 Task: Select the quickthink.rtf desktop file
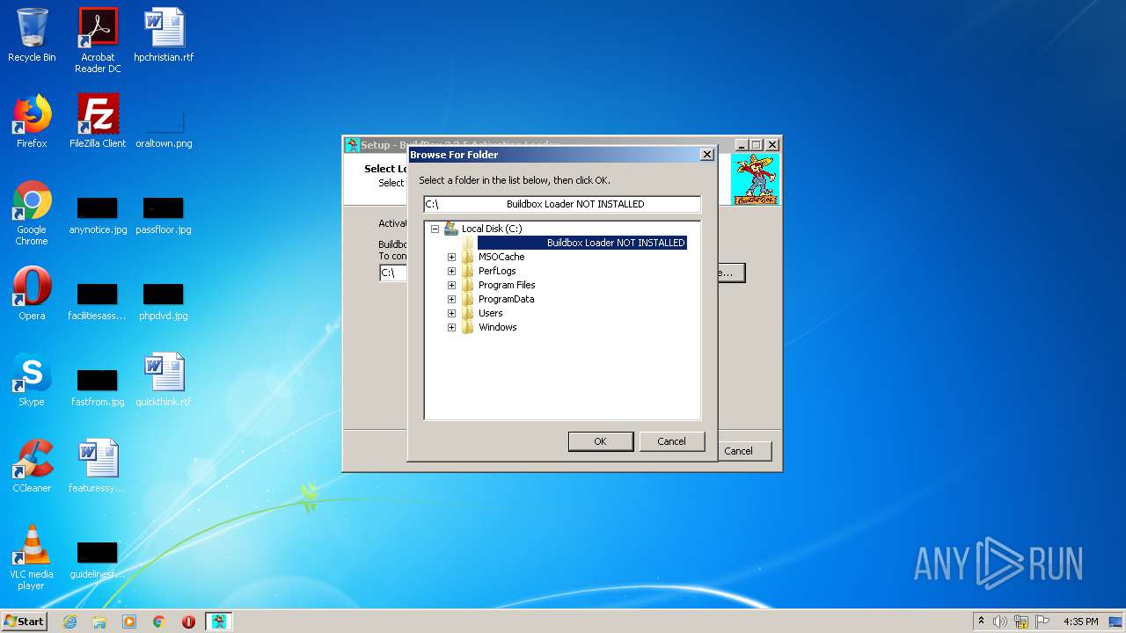[x=164, y=380]
